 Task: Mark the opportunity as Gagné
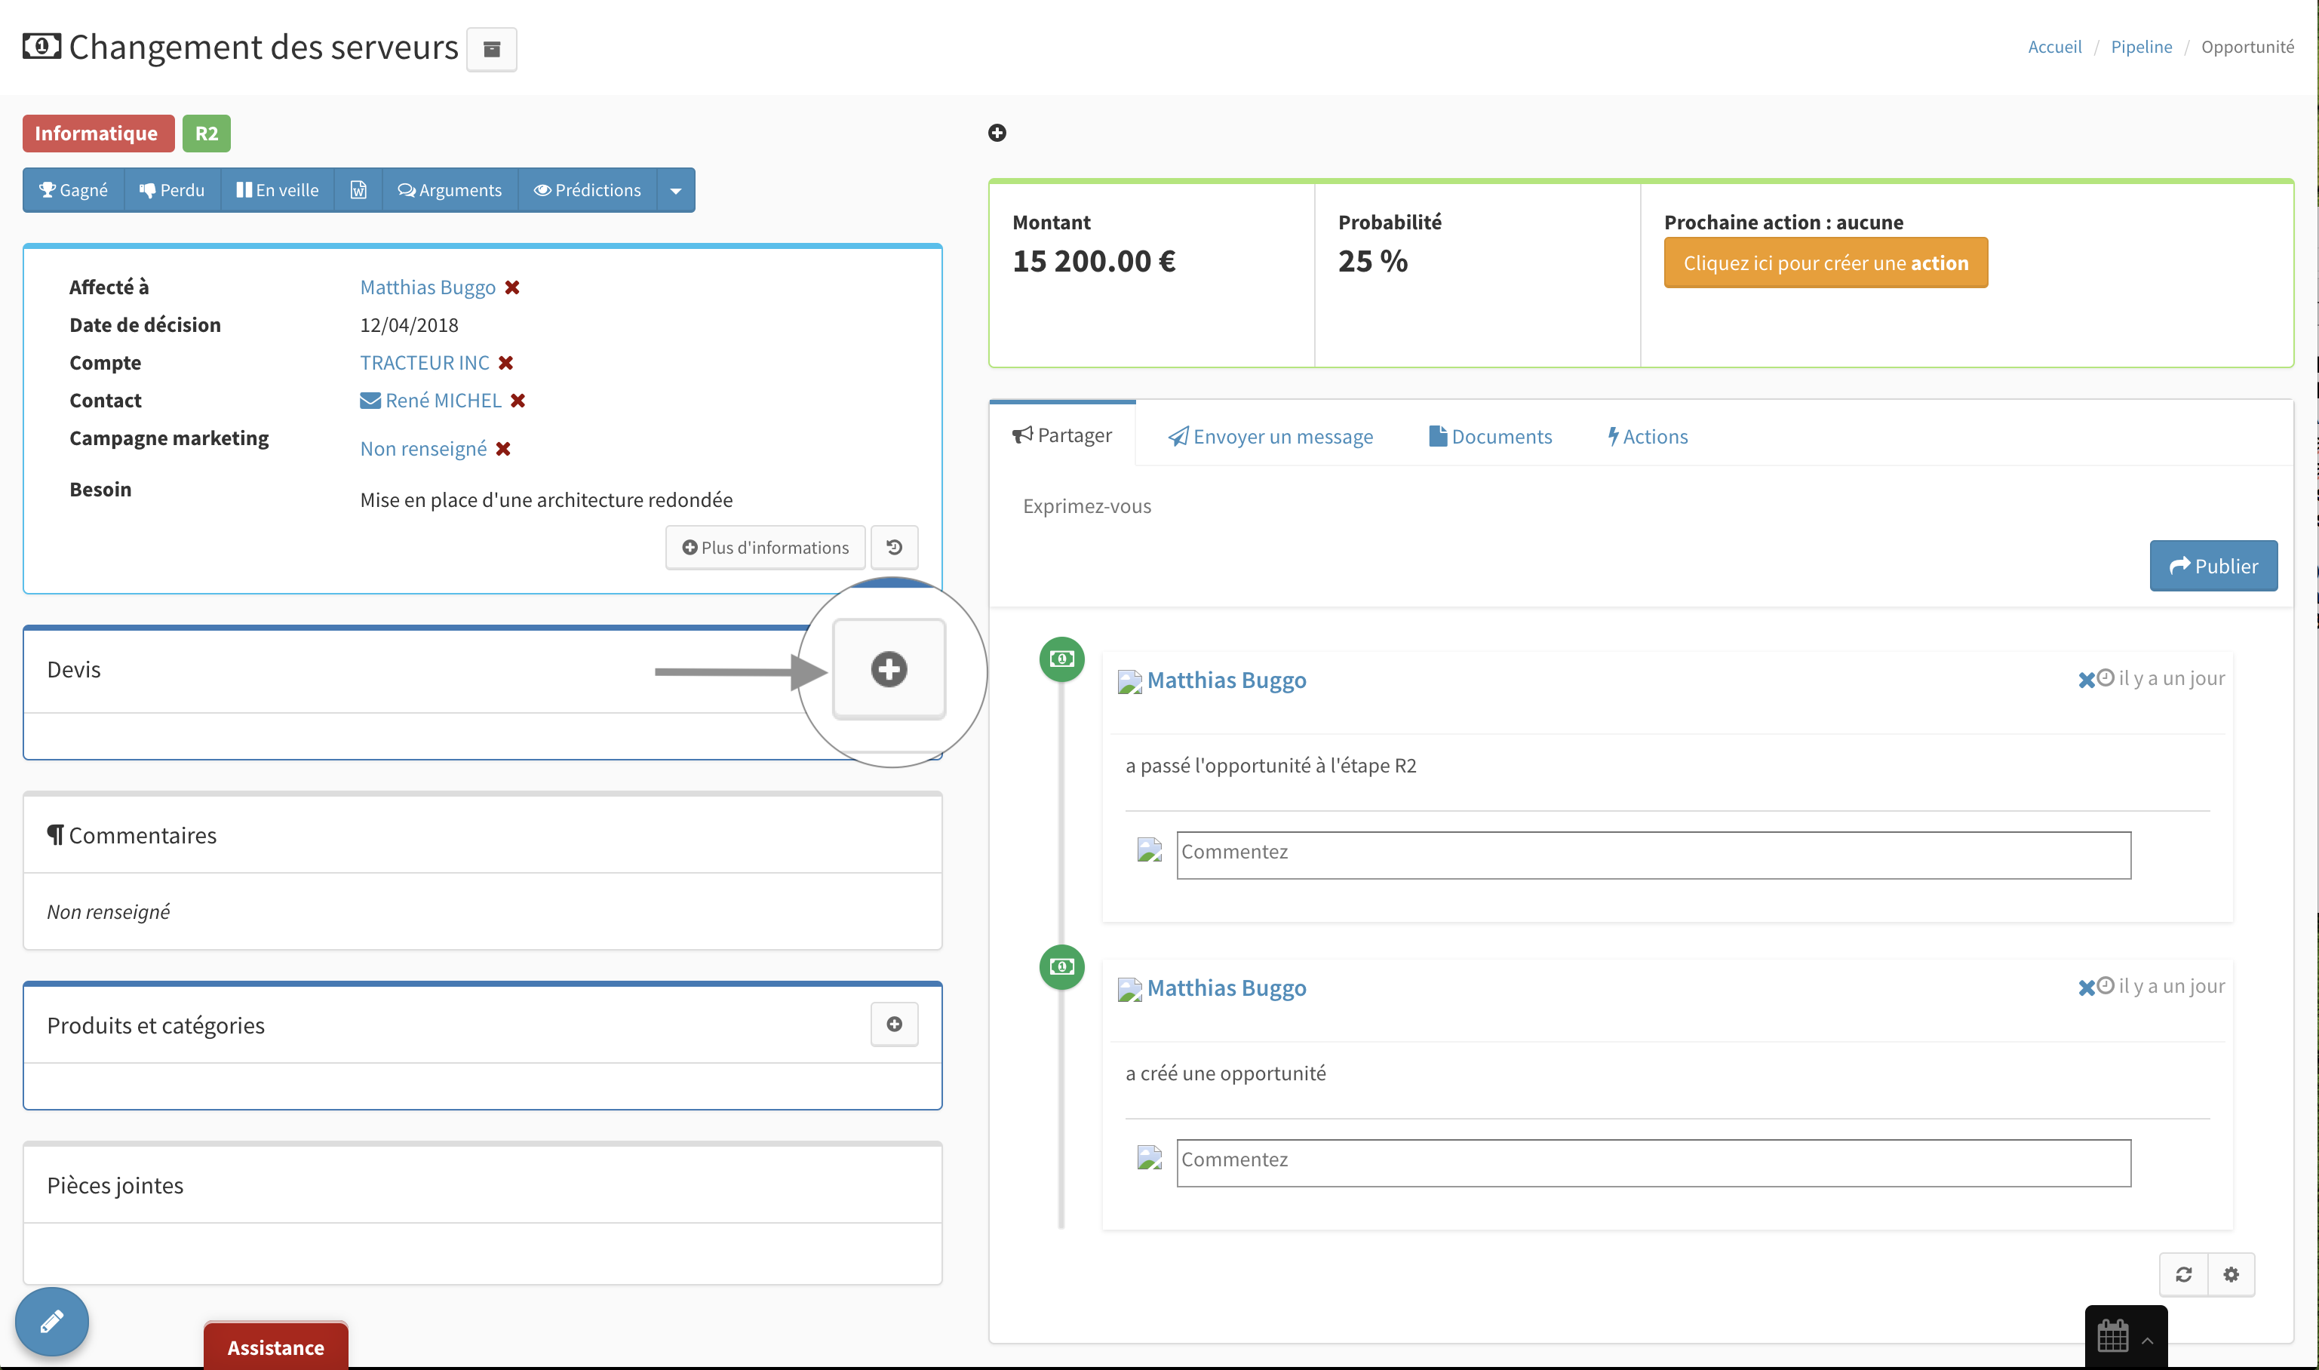click(x=74, y=190)
